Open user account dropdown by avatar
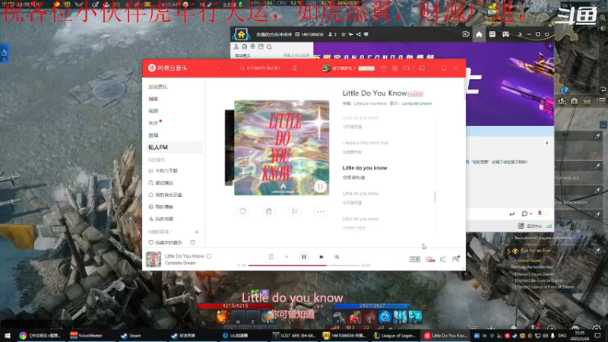 (339, 68)
